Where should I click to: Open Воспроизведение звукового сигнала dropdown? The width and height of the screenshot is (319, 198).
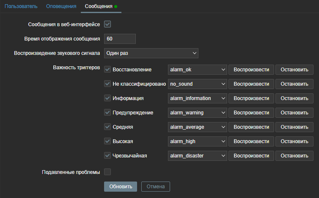(151, 53)
